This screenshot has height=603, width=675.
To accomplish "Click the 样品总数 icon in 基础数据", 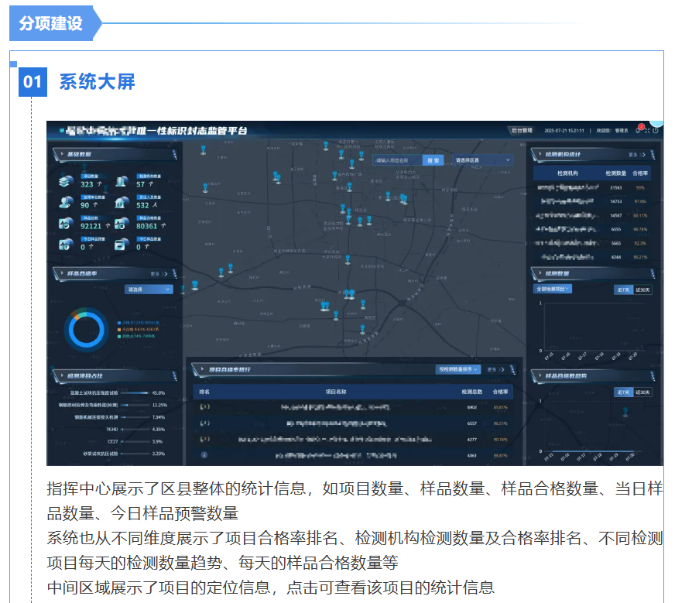I will pos(66,224).
